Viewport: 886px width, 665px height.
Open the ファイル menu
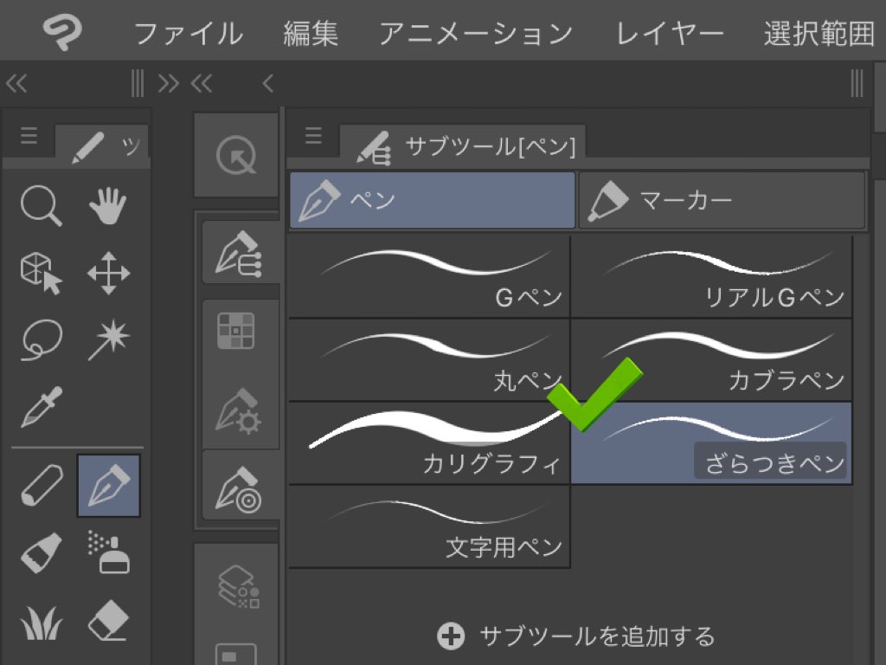(x=188, y=34)
